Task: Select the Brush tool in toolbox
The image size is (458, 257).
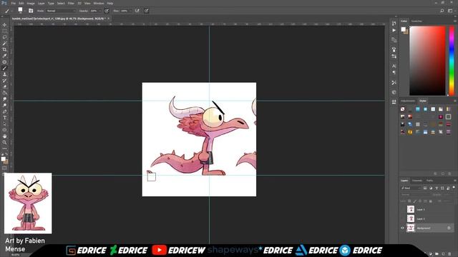Action: 4,69
